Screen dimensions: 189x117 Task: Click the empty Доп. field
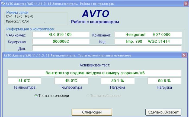click(x=107, y=48)
